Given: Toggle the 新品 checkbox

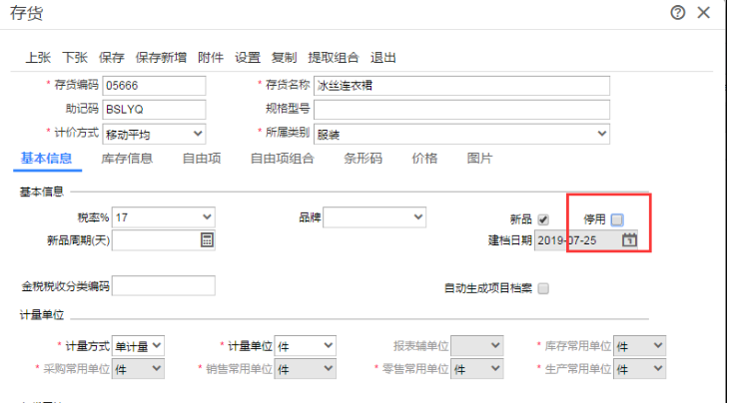Looking at the screenshot, I should click(543, 219).
